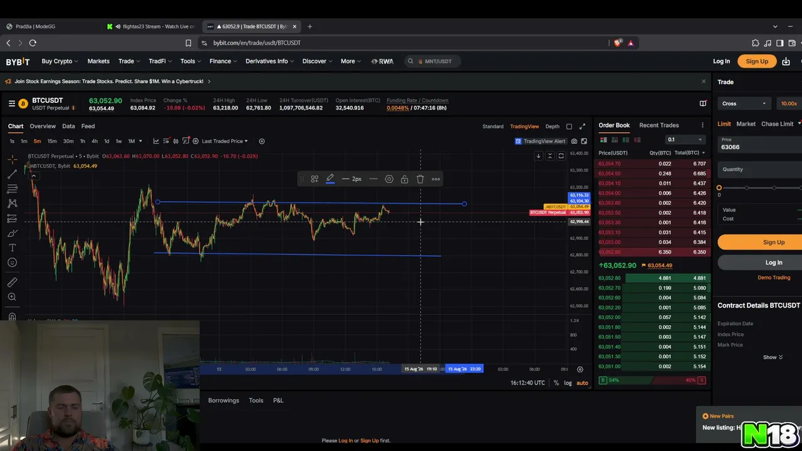Expand contract details with Show
The width and height of the screenshot is (802, 451).
click(x=773, y=357)
